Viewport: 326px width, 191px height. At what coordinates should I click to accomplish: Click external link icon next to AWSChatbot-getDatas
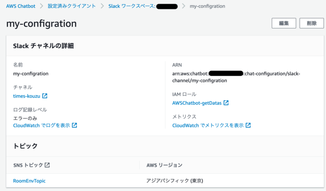point(226,103)
